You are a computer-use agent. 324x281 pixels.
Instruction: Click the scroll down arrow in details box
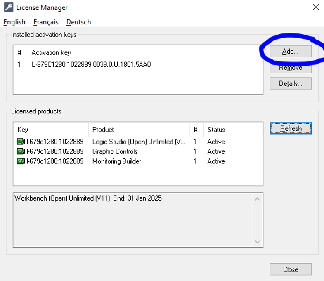[257, 241]
